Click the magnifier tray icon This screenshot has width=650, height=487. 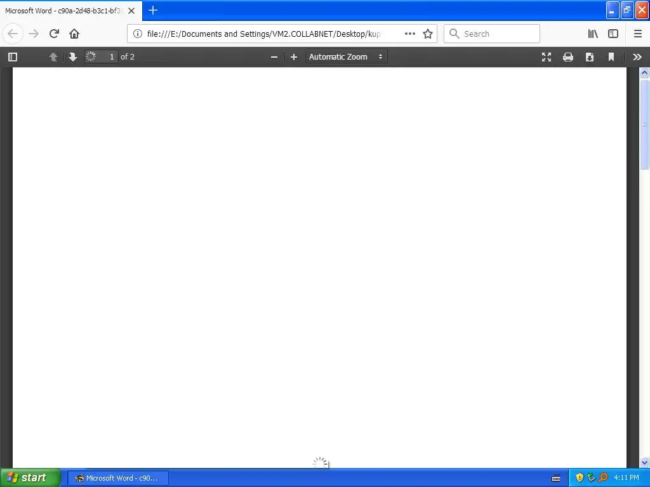[603, 478]
